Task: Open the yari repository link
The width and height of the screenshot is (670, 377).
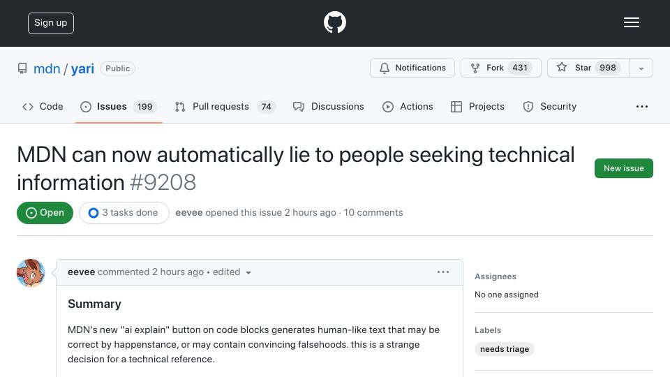Action: point(82,68)
